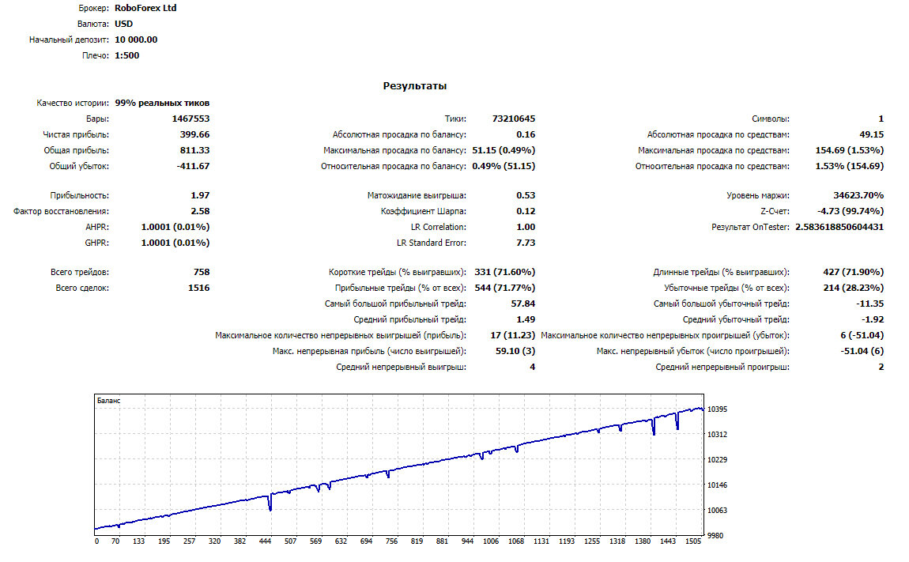This screenshot has height=562, width=909.
Task: Click gross loss value -411.67
Action: (x=193, y=166)
